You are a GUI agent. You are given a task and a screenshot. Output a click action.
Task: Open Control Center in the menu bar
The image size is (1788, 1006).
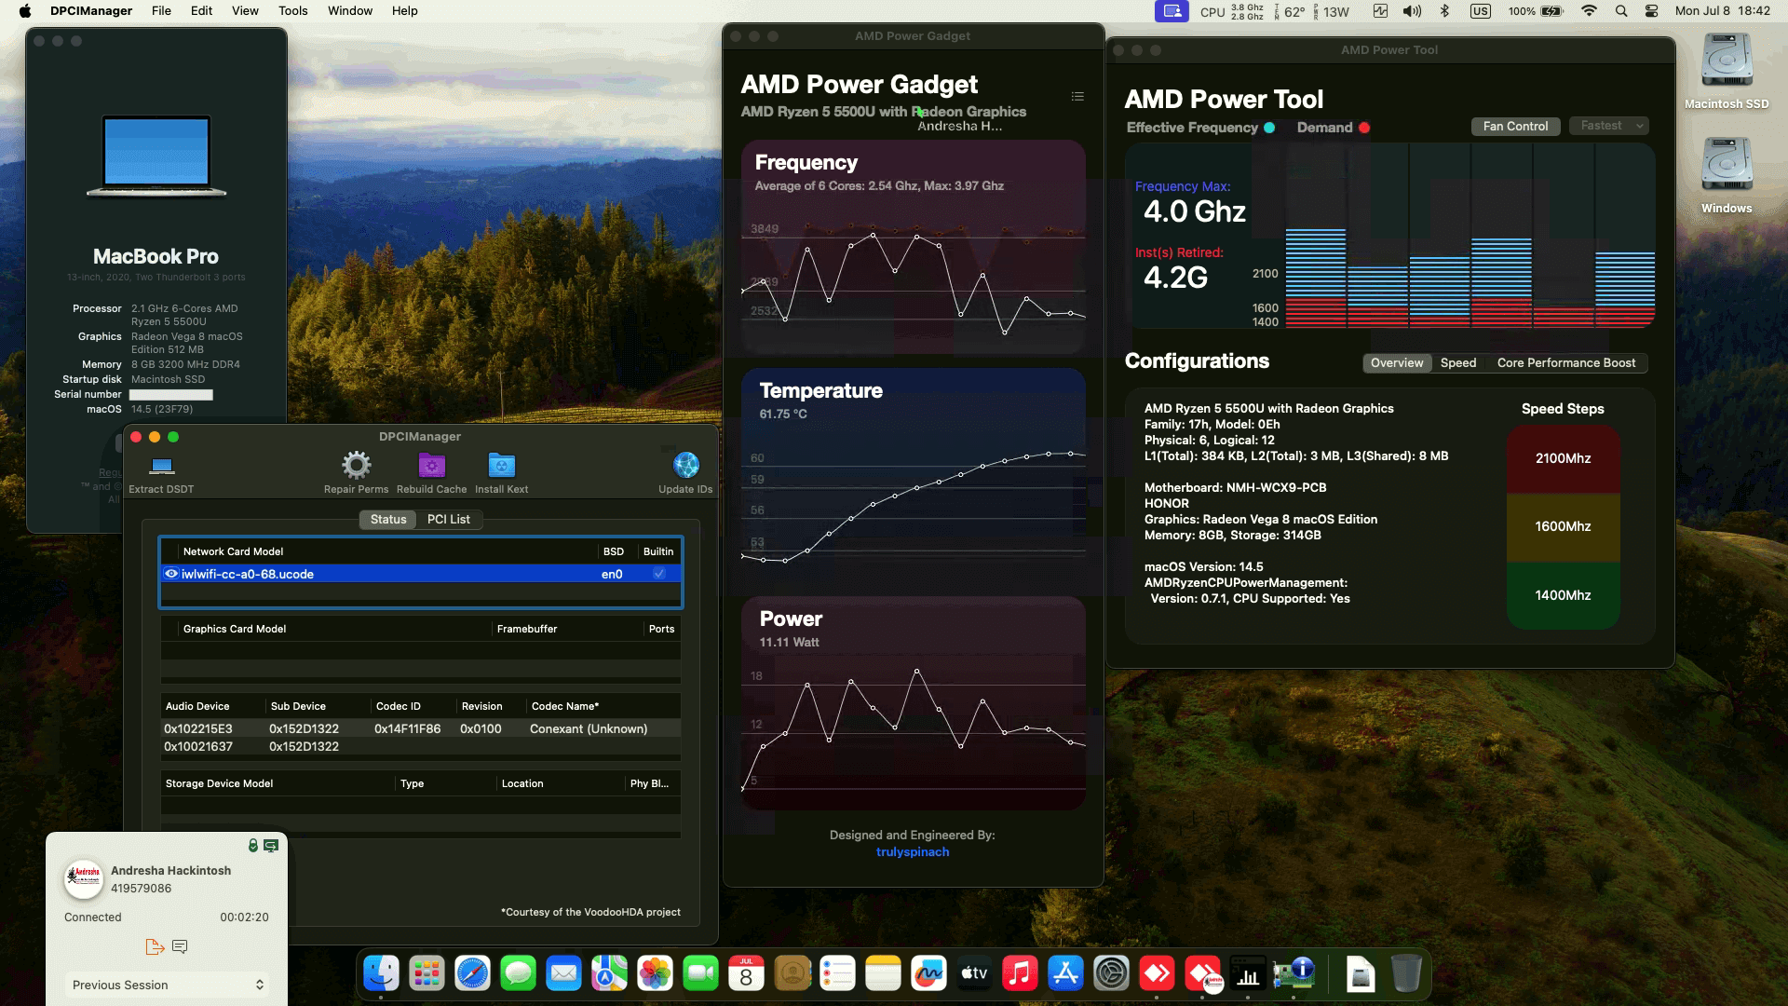click(x=1651, y=11)
